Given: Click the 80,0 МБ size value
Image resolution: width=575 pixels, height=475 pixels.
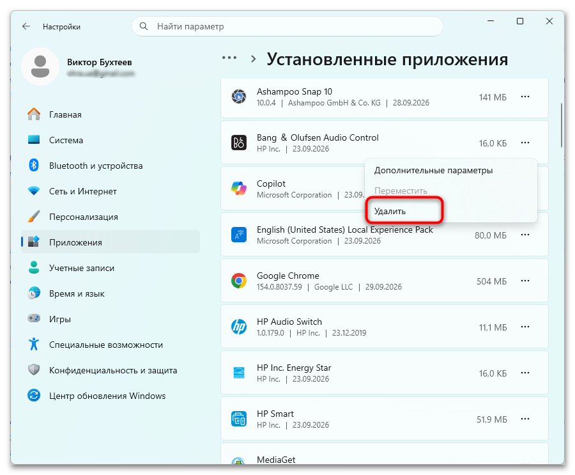Looking at the screenshot, I should coord(491,235).
